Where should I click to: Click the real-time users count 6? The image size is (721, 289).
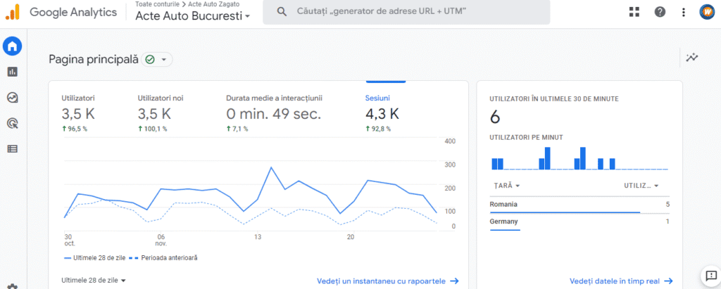(495, 117)
